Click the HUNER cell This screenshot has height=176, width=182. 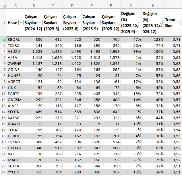pyautogui.click(x=16, y=76)
